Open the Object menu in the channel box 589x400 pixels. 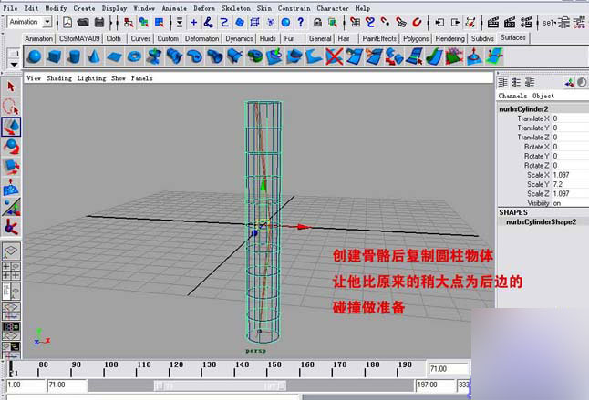543,96
